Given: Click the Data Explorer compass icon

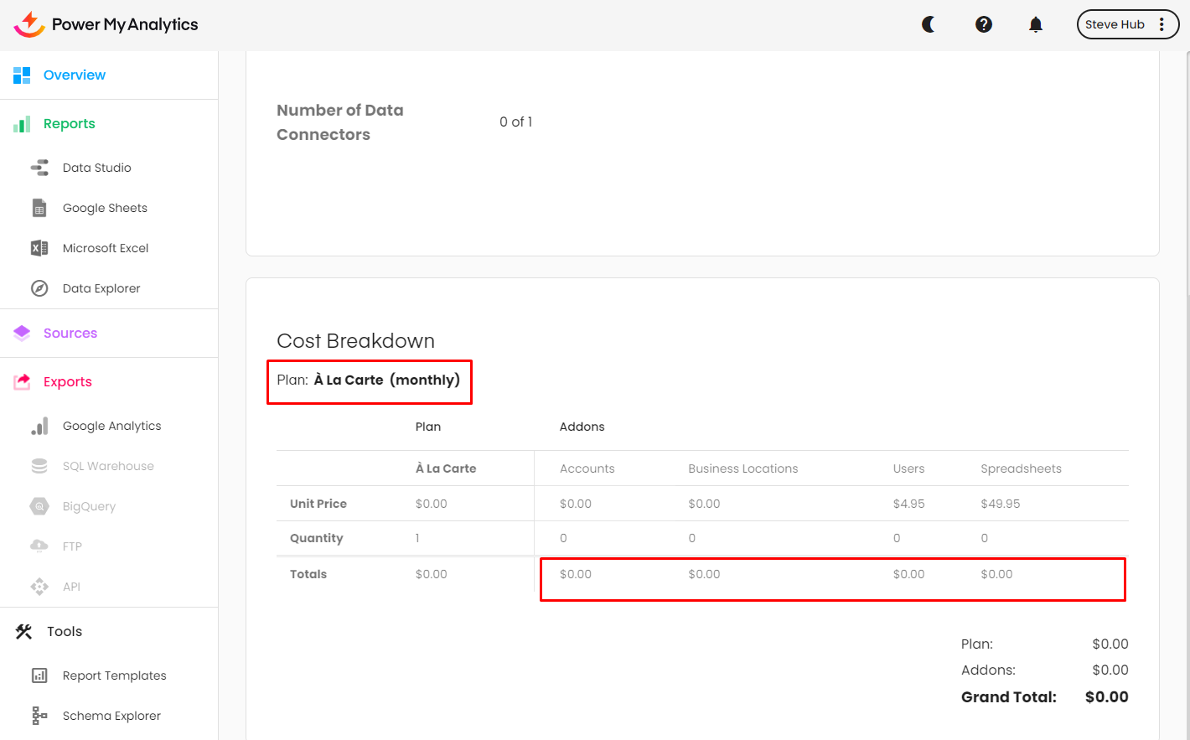Looking at the screenshot, I should [39, 288].
